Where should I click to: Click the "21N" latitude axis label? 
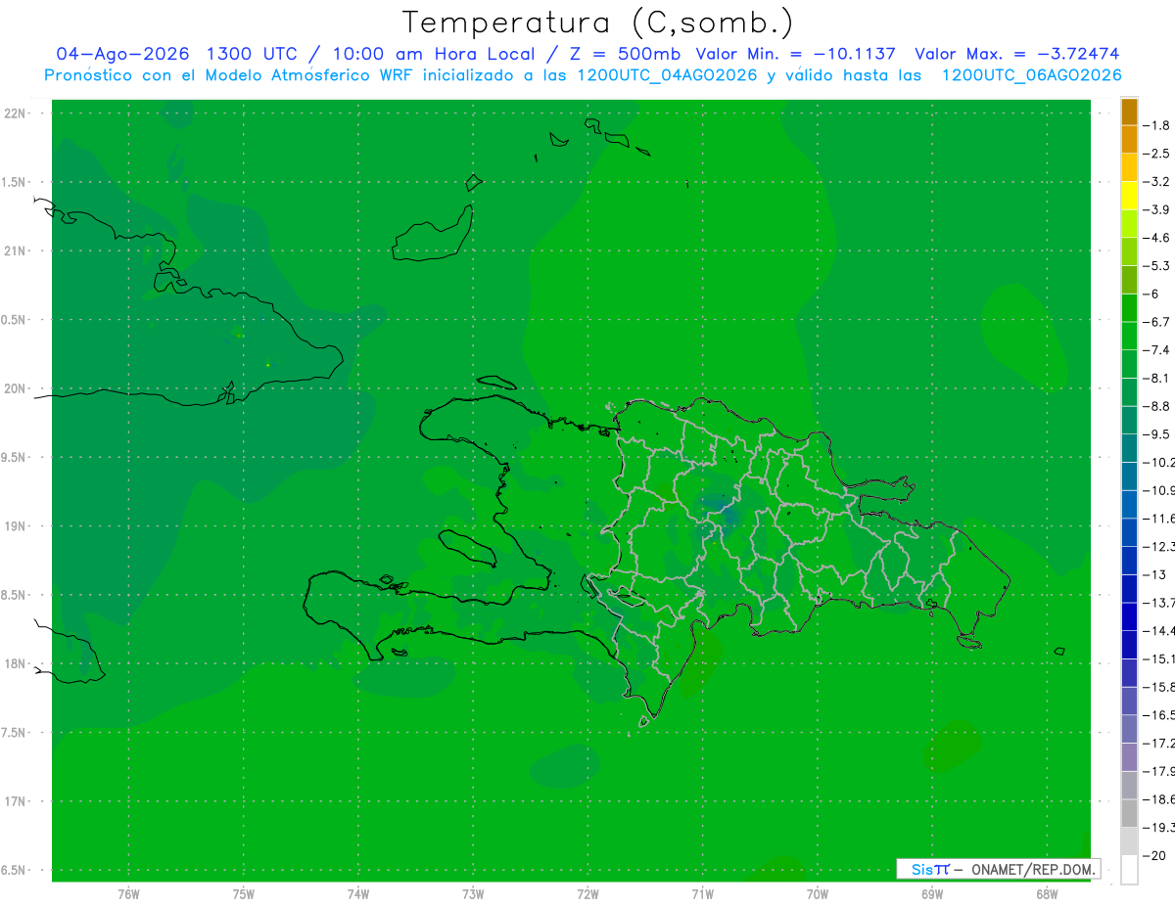[x=15, y=251]
